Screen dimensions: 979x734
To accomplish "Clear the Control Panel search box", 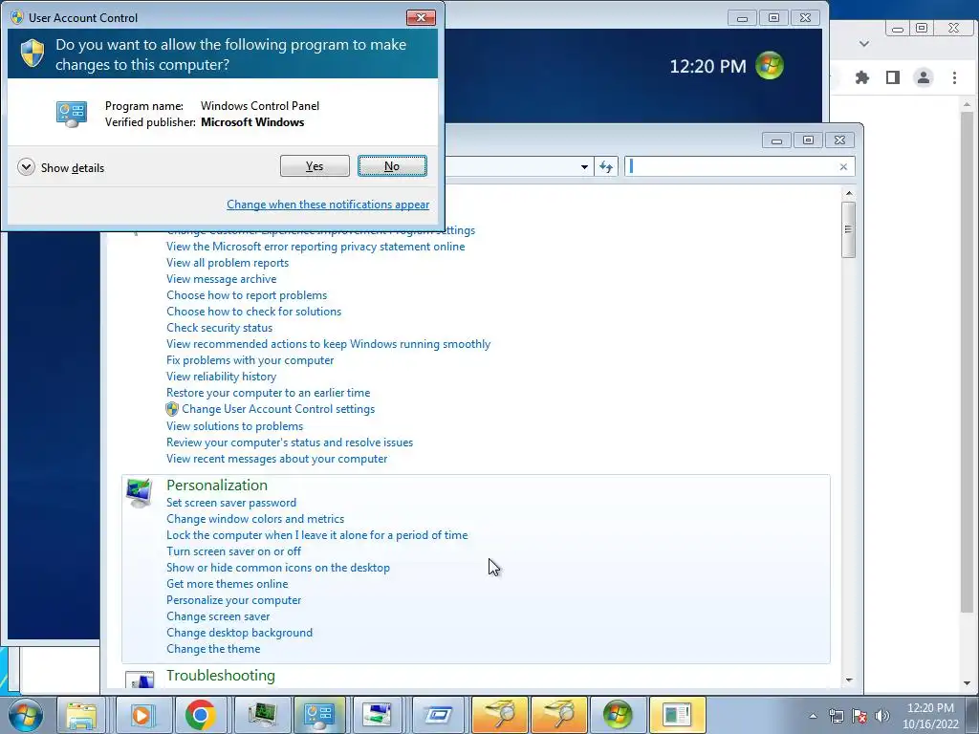I will [843, 166].
